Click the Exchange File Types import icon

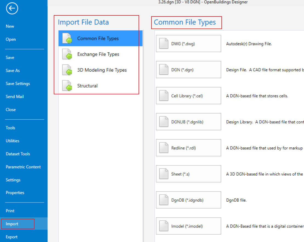pyautogui.click(x=67, y=54)
